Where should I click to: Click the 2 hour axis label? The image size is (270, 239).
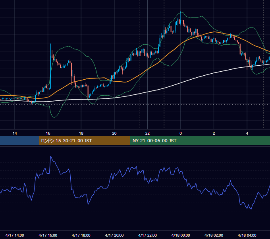[214, 133]
